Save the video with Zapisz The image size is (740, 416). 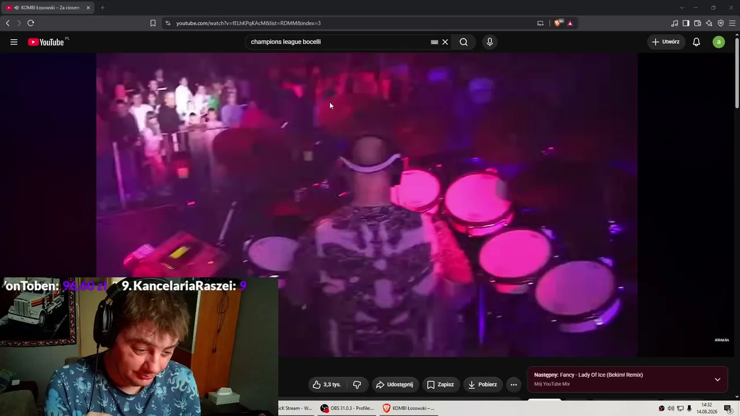coord(441,384)
